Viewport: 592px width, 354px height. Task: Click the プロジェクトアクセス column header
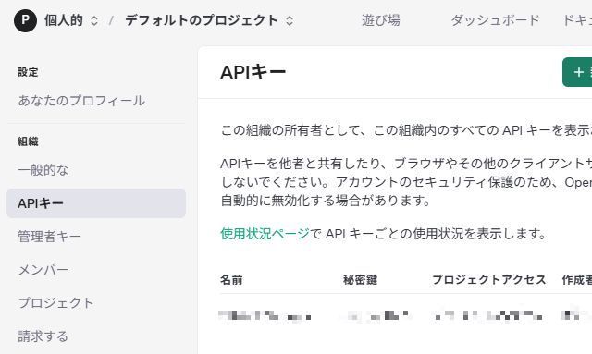click(489, 280)
